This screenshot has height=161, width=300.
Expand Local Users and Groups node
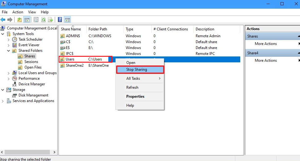[8, 73]
